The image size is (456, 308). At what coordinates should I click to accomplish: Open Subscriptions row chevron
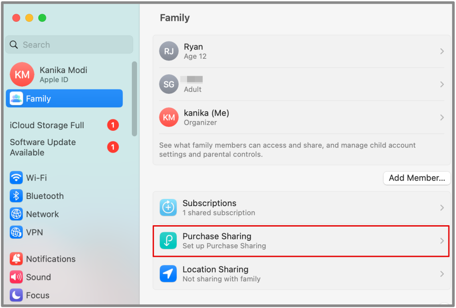point(442,207)
